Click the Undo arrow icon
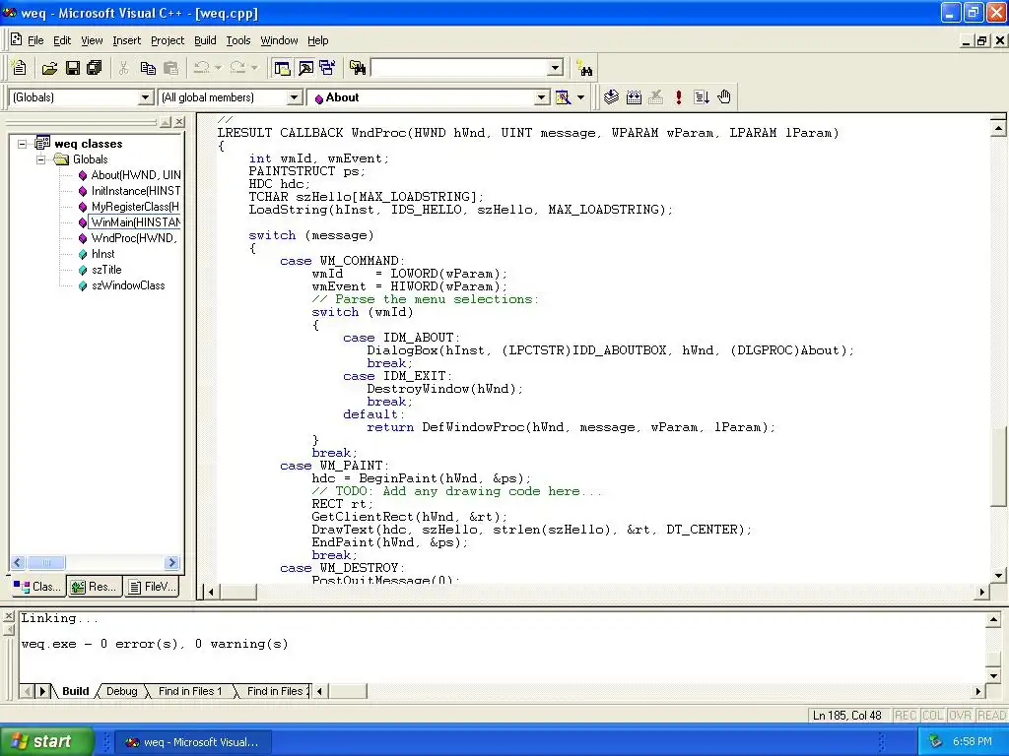The image size is (1009, 756). click(x=201, y=68)
